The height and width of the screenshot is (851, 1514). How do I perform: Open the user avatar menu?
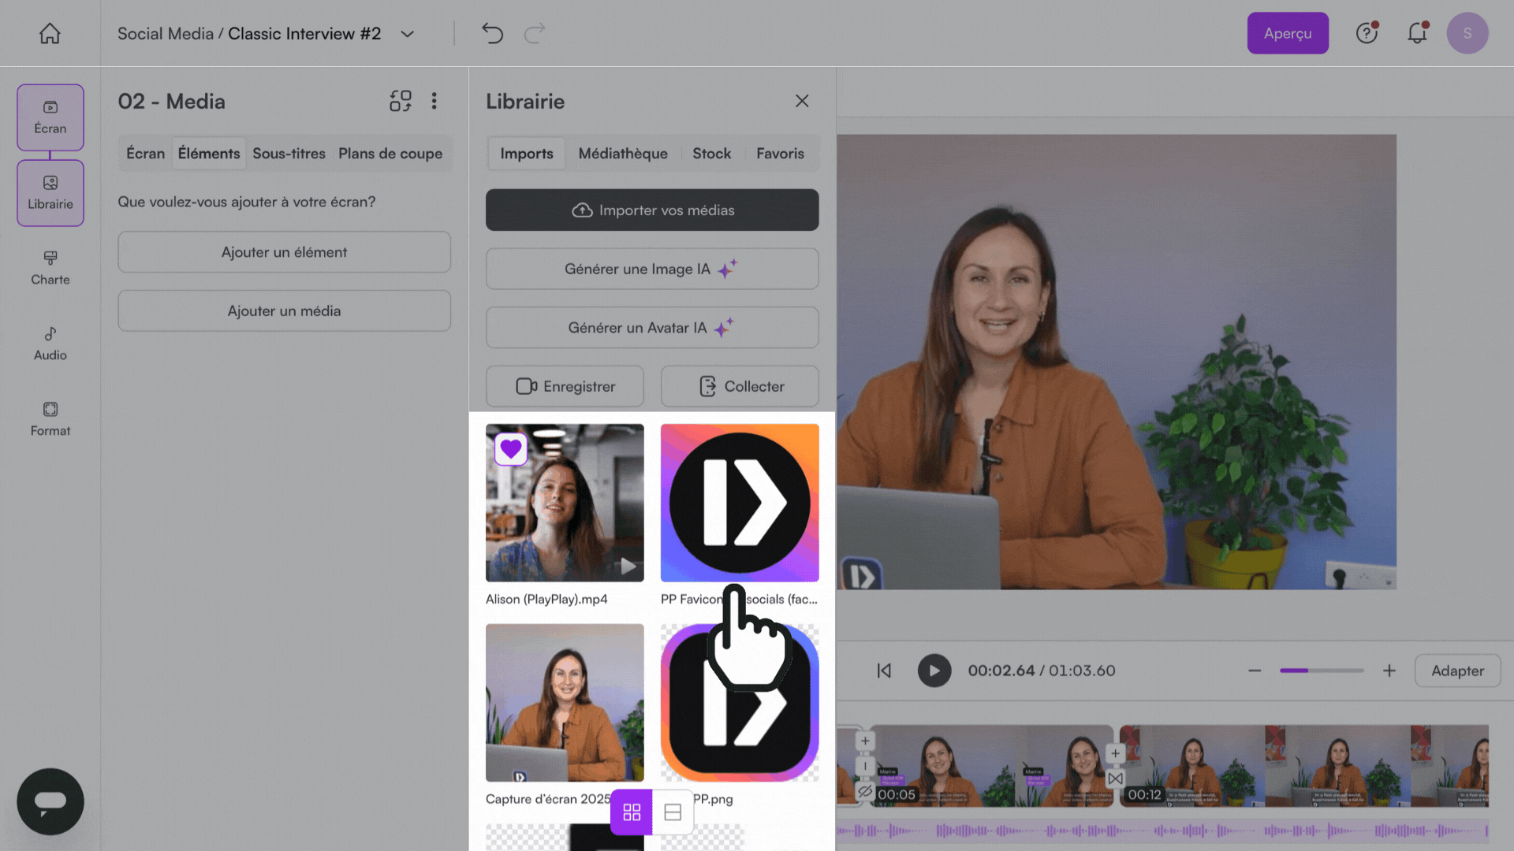click(1467, 33)
